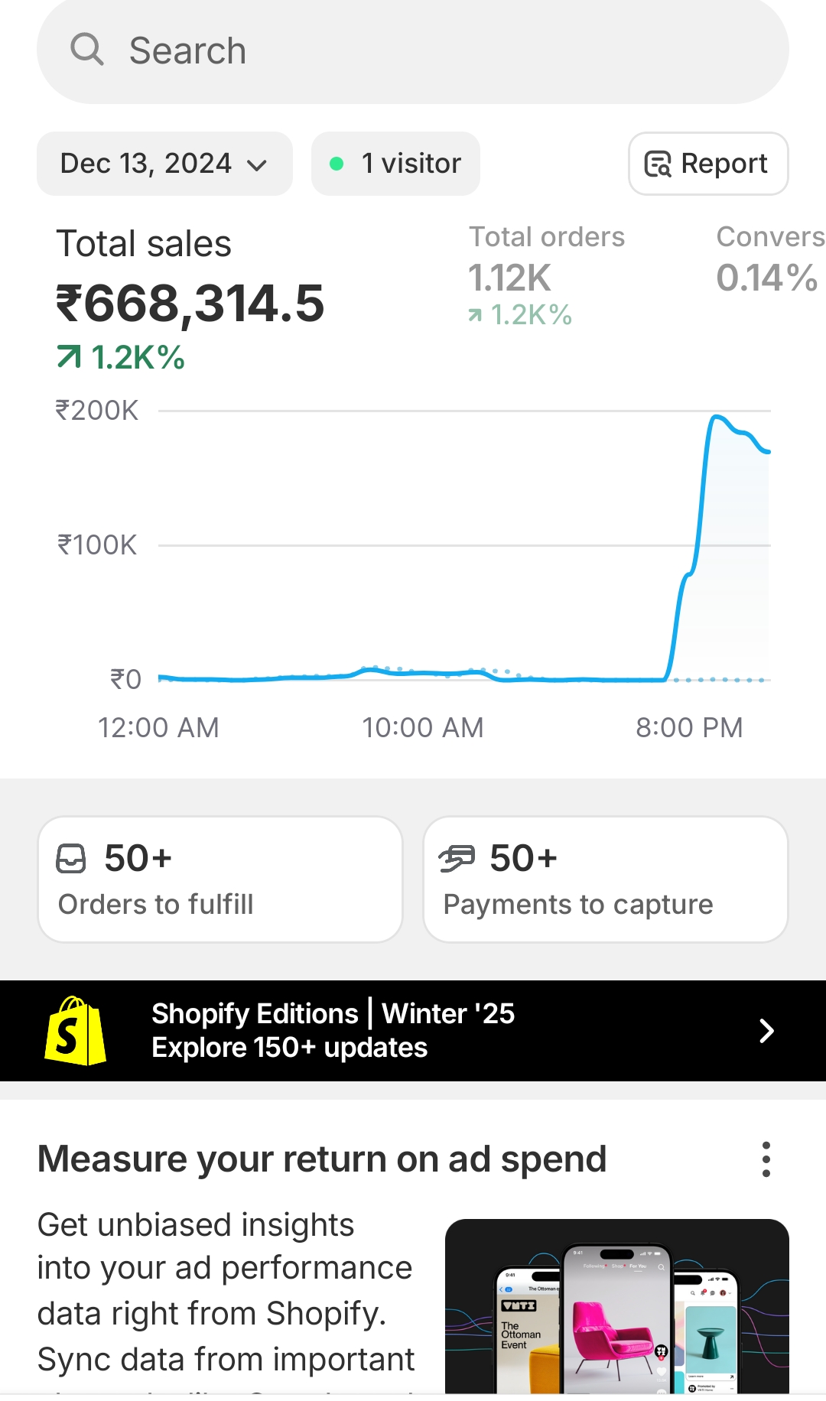
Task: Open Shopify Editions banner arrow
Action: 766,1031
